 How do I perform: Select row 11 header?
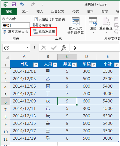[6, 139]
